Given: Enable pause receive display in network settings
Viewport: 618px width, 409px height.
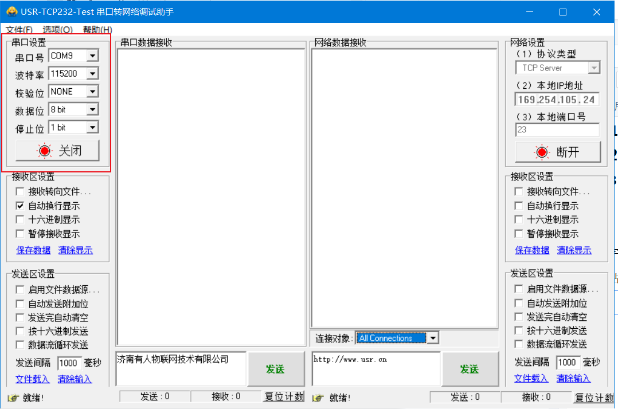Looking at the screenshot, I should (x=519, y=234).
